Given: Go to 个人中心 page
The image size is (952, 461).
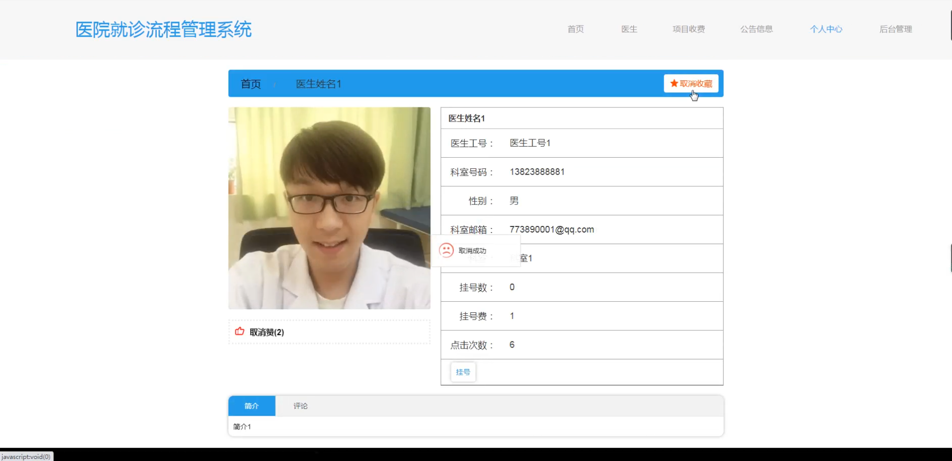Looking at the screenshot, I should tap(826, 29).
